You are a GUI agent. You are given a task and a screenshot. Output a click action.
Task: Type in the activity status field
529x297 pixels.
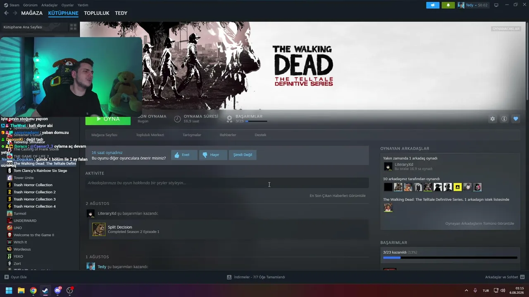[x=227, y=183]
